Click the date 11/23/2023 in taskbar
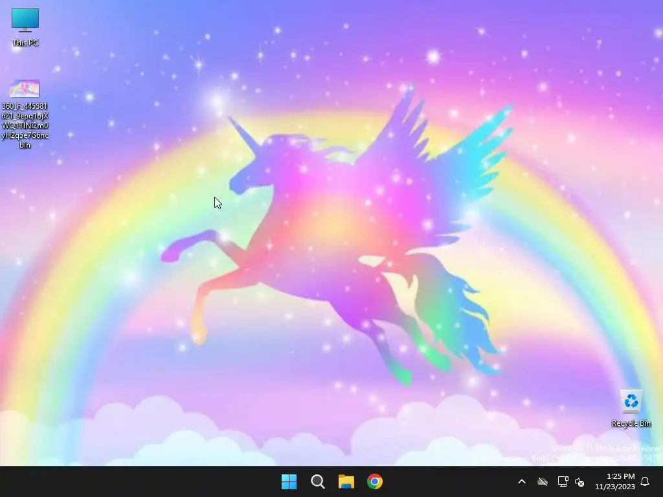 (x=615, y=487)
